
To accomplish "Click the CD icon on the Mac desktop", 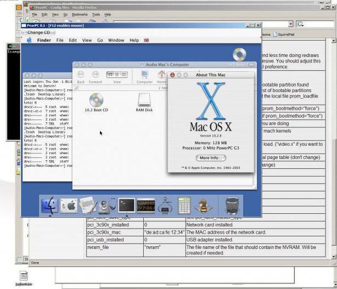I will 239,54.
